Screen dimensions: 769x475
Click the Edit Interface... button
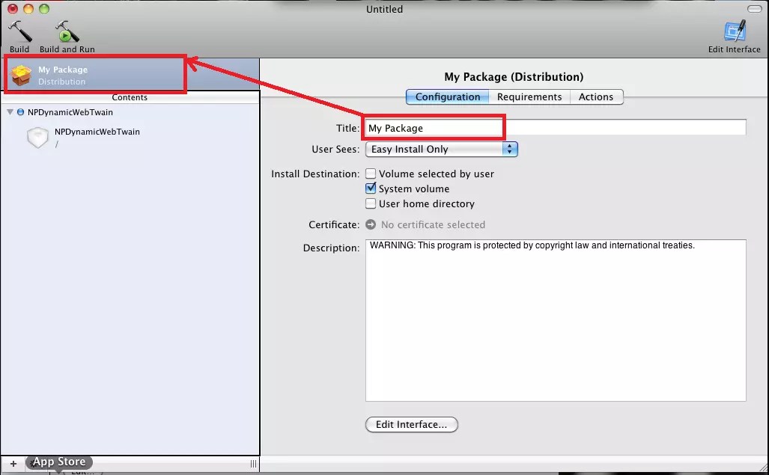click(412, 424)
